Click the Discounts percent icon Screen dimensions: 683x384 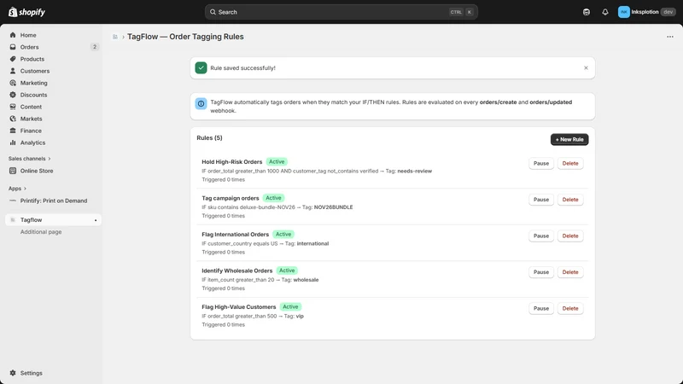click(13, 95)
